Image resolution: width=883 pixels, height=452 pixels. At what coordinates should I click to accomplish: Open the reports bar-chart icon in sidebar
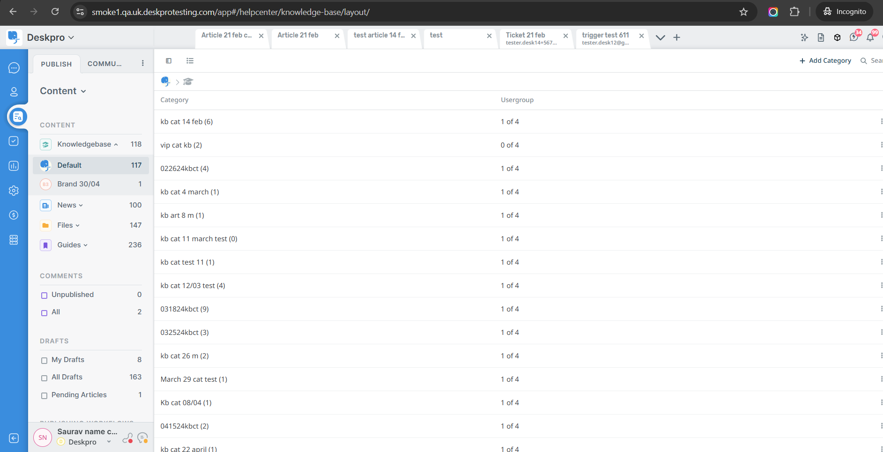[x=14, y=165]
